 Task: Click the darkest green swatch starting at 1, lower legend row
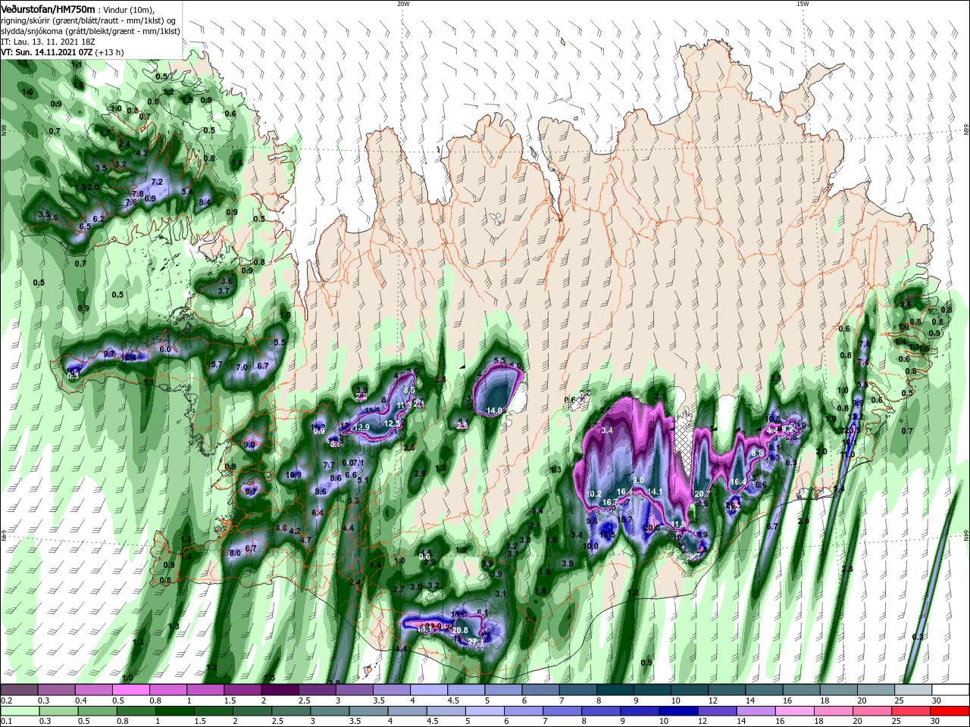(175, 711)
